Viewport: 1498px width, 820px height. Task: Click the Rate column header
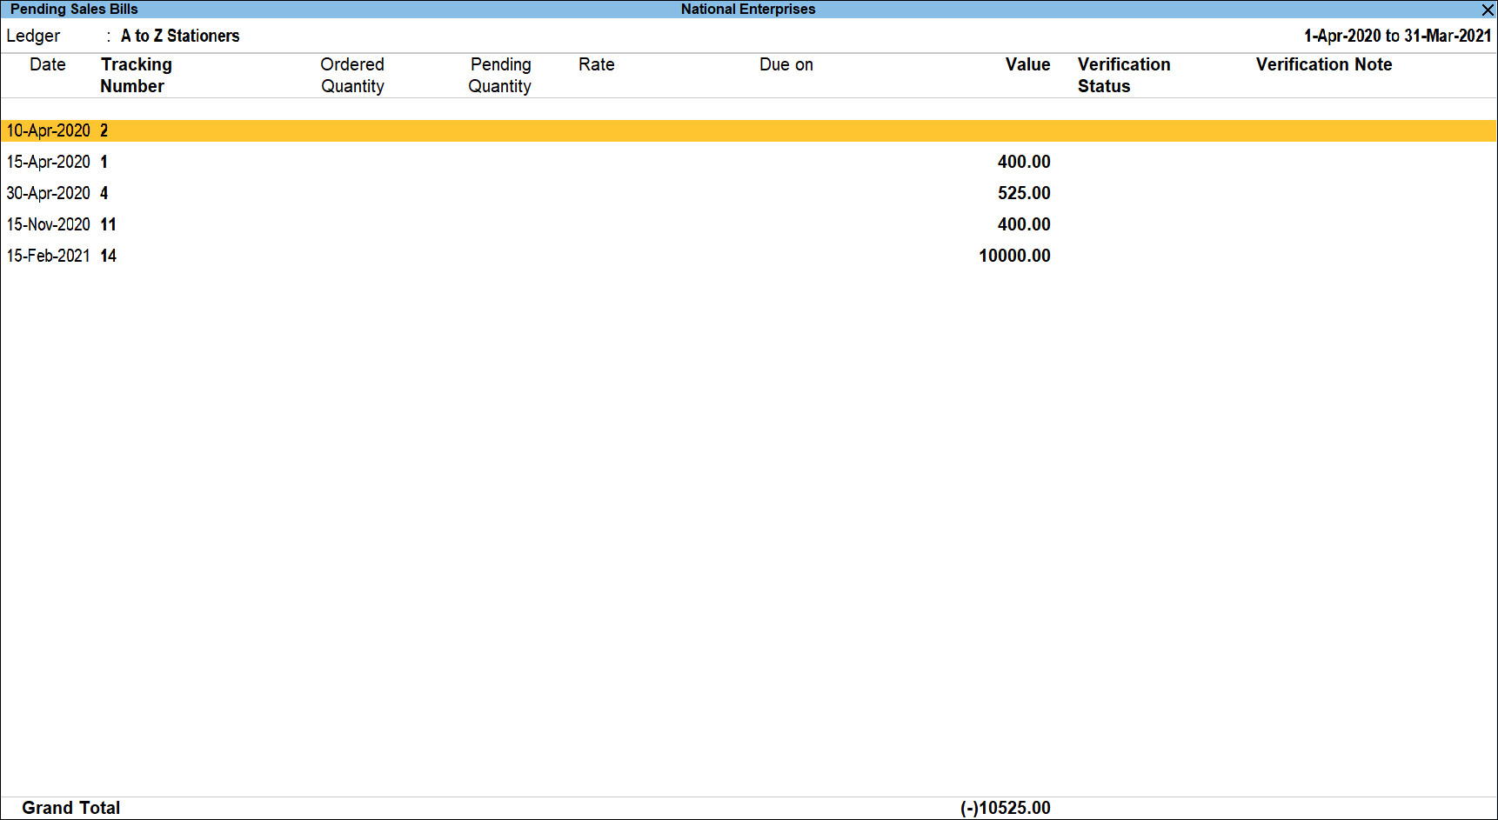(596, 64)
